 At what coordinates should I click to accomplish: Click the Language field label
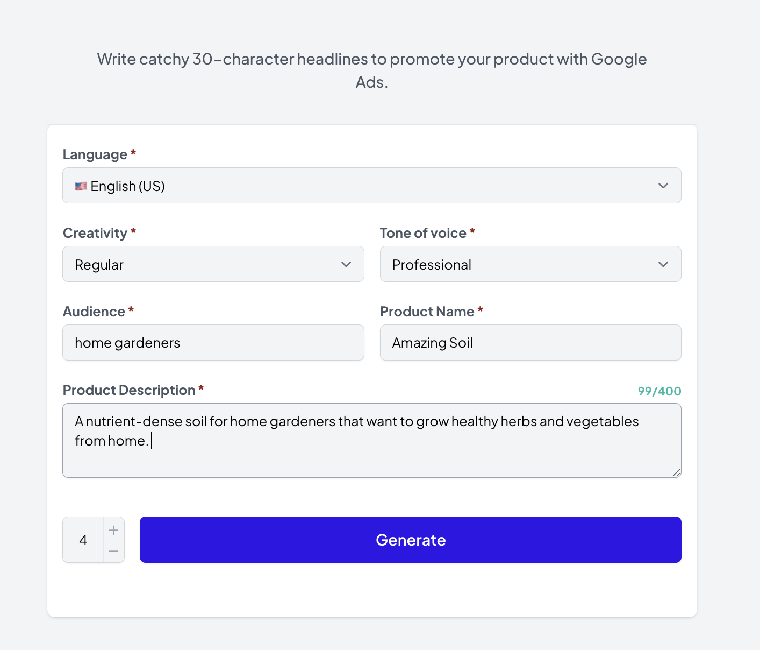(95, 154)
